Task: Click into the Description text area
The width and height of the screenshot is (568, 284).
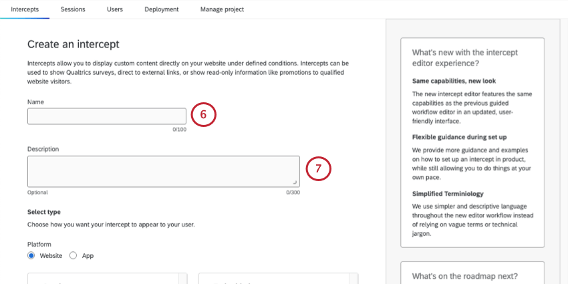Action: [x=163, y=171]
